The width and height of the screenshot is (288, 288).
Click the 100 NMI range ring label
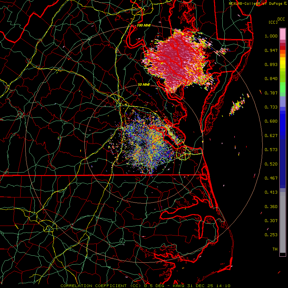click(x=144, y=25)
